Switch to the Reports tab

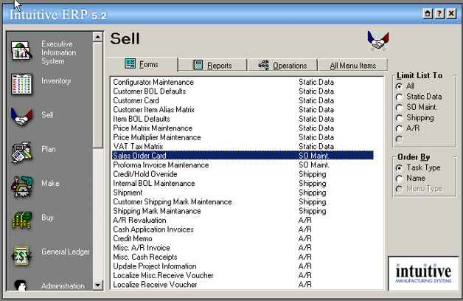[x=212, y=65]
